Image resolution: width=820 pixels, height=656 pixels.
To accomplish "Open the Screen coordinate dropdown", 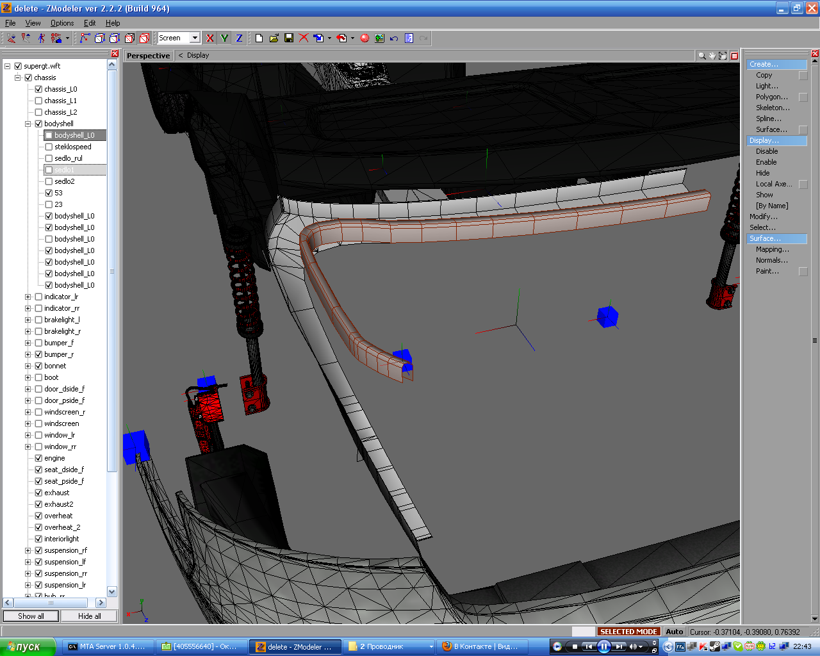I will 195,38.
